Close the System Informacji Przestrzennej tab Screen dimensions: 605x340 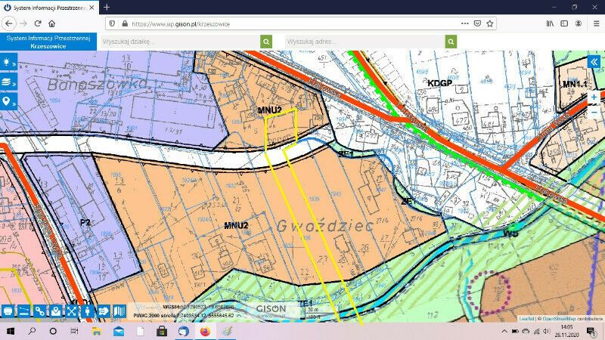pyautogui.click(x=92, y=8)
